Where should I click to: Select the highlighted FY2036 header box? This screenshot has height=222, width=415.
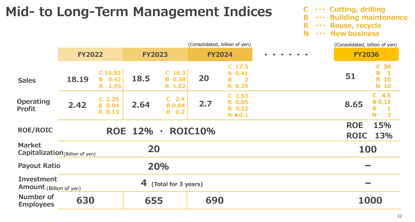coord(366,54)
